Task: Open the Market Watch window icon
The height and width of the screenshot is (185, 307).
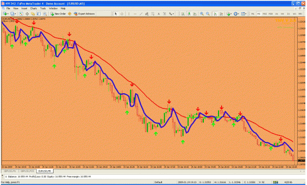Action: 21,14
